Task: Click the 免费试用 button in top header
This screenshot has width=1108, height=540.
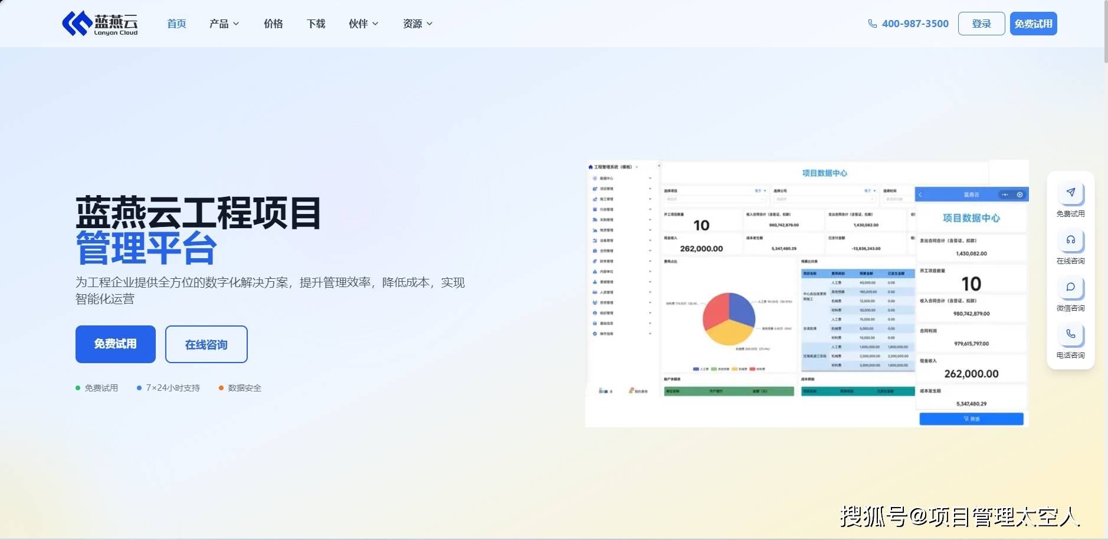Action: 1033,24
